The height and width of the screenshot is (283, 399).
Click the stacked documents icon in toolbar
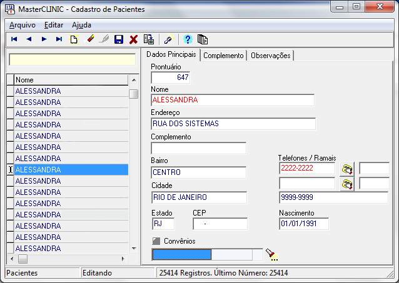tap(203, 39)
